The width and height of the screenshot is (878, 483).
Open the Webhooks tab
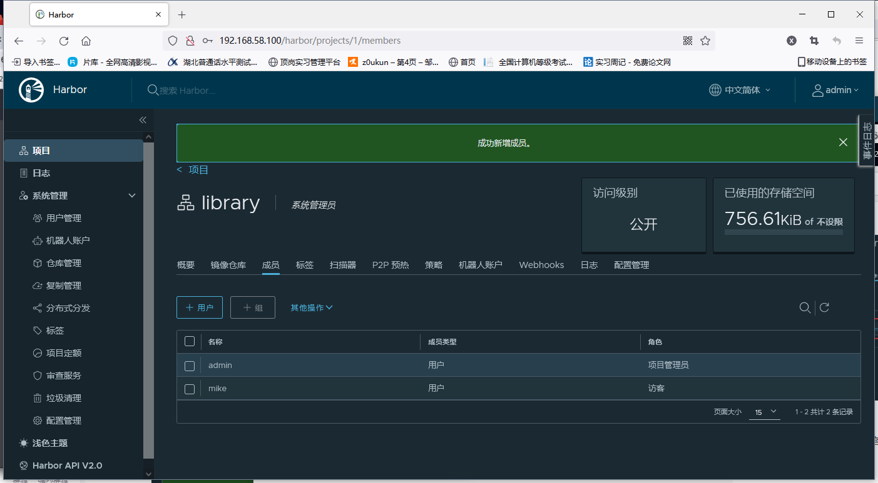click(x=541, y=265)
